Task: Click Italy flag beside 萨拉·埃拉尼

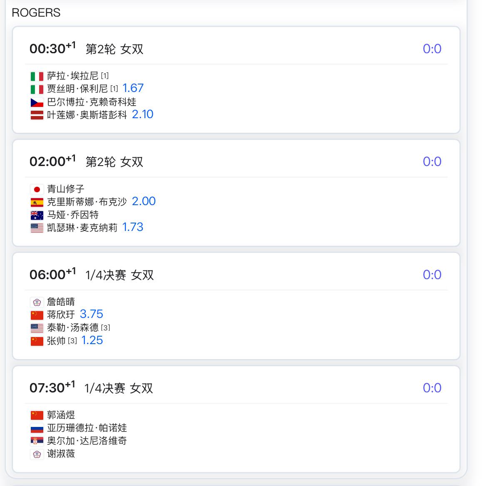Action: 37,77
